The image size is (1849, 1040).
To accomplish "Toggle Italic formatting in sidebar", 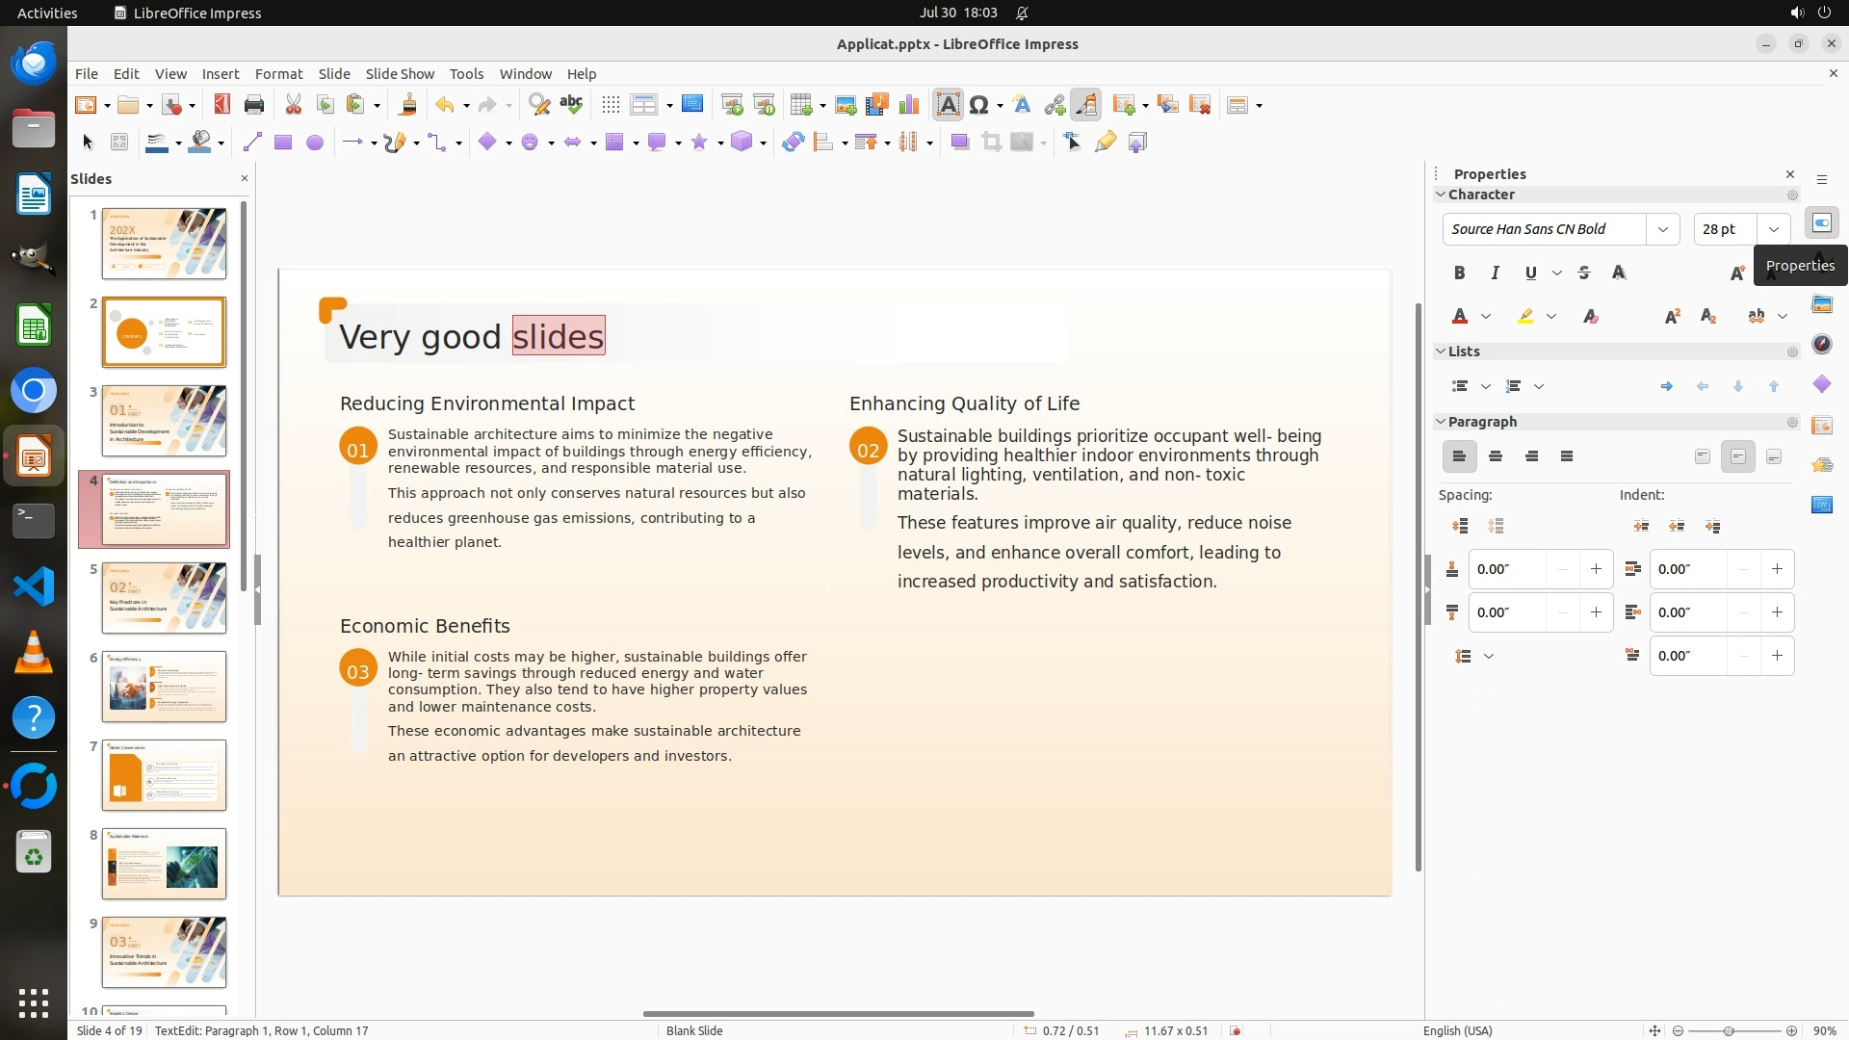I will point(1495,273).
